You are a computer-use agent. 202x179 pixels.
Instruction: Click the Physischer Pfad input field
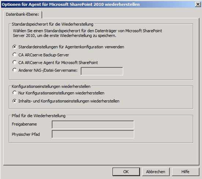93,134
